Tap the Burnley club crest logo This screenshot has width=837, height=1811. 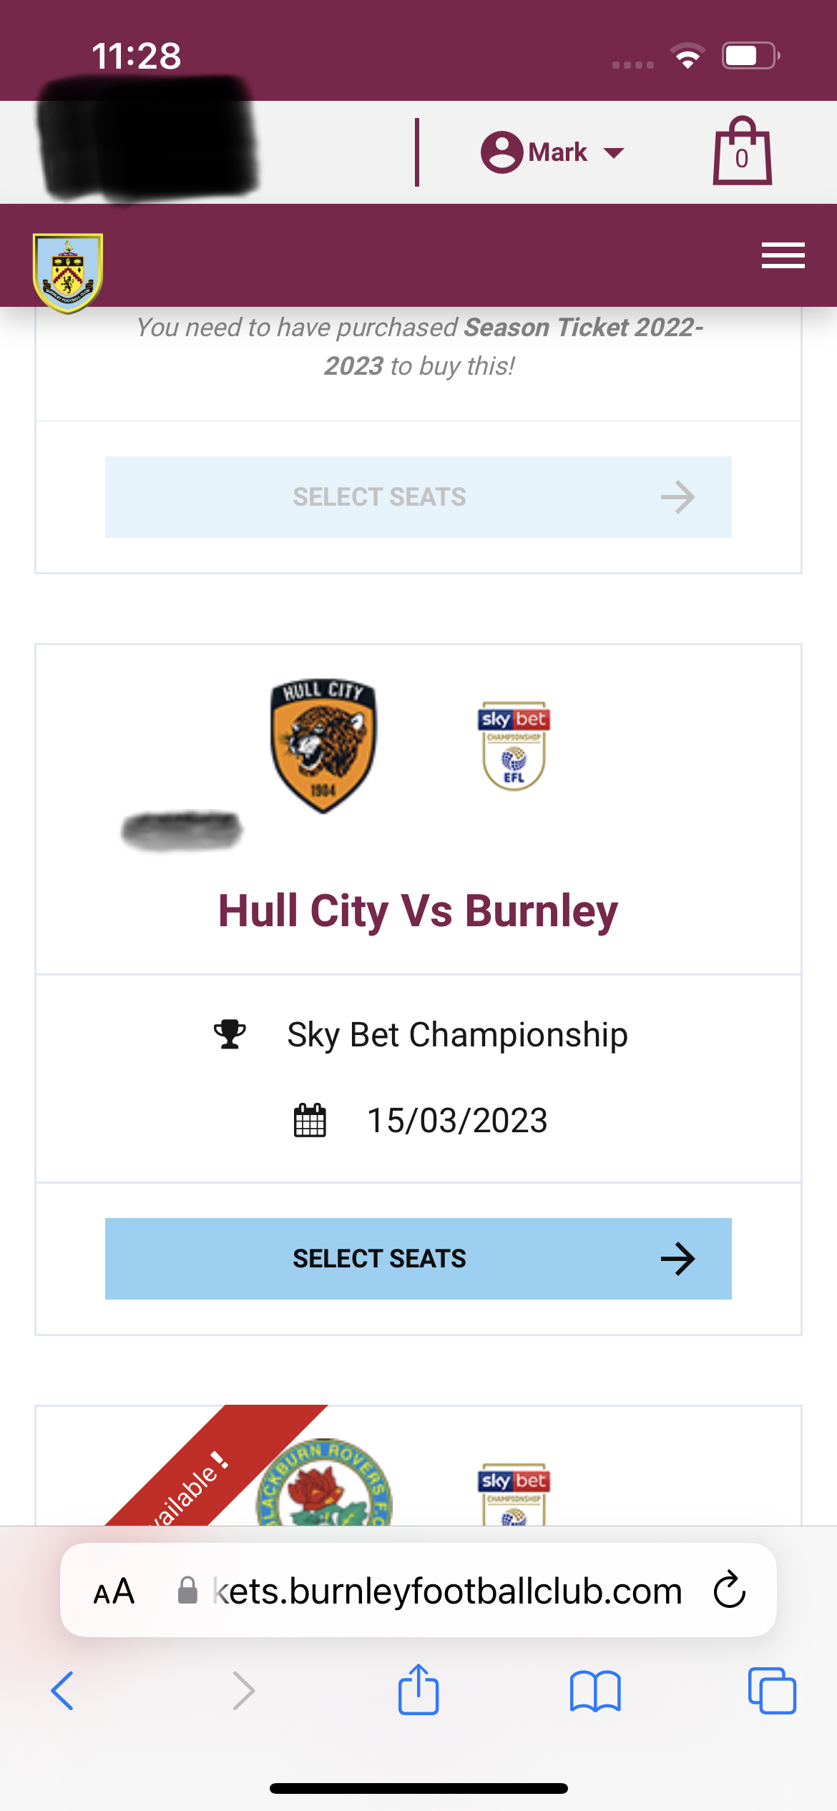pyautogui.click(x=68, y=273)
